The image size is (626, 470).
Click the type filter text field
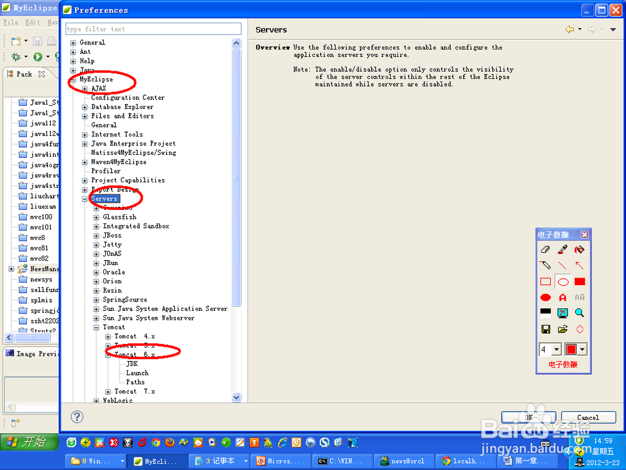click(153, 29)
